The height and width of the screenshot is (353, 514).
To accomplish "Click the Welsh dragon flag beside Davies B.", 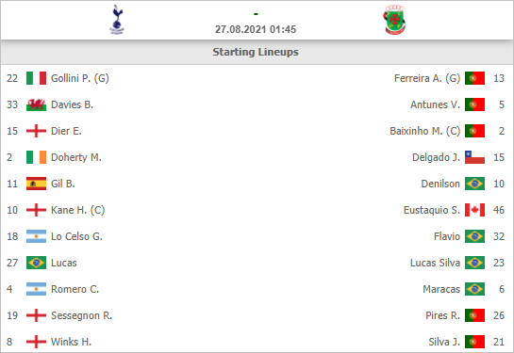I will pyautogui.click(x=36, y=104).
